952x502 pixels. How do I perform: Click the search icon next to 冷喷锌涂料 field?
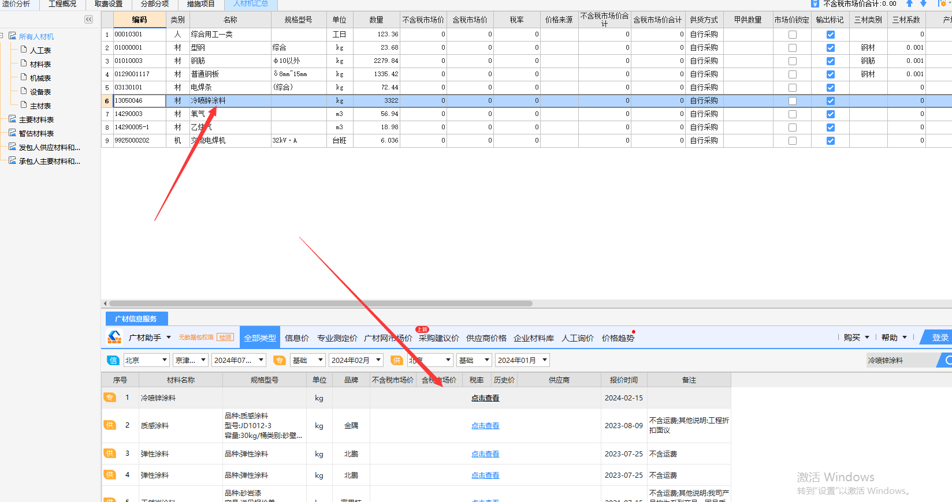[947, 360]
